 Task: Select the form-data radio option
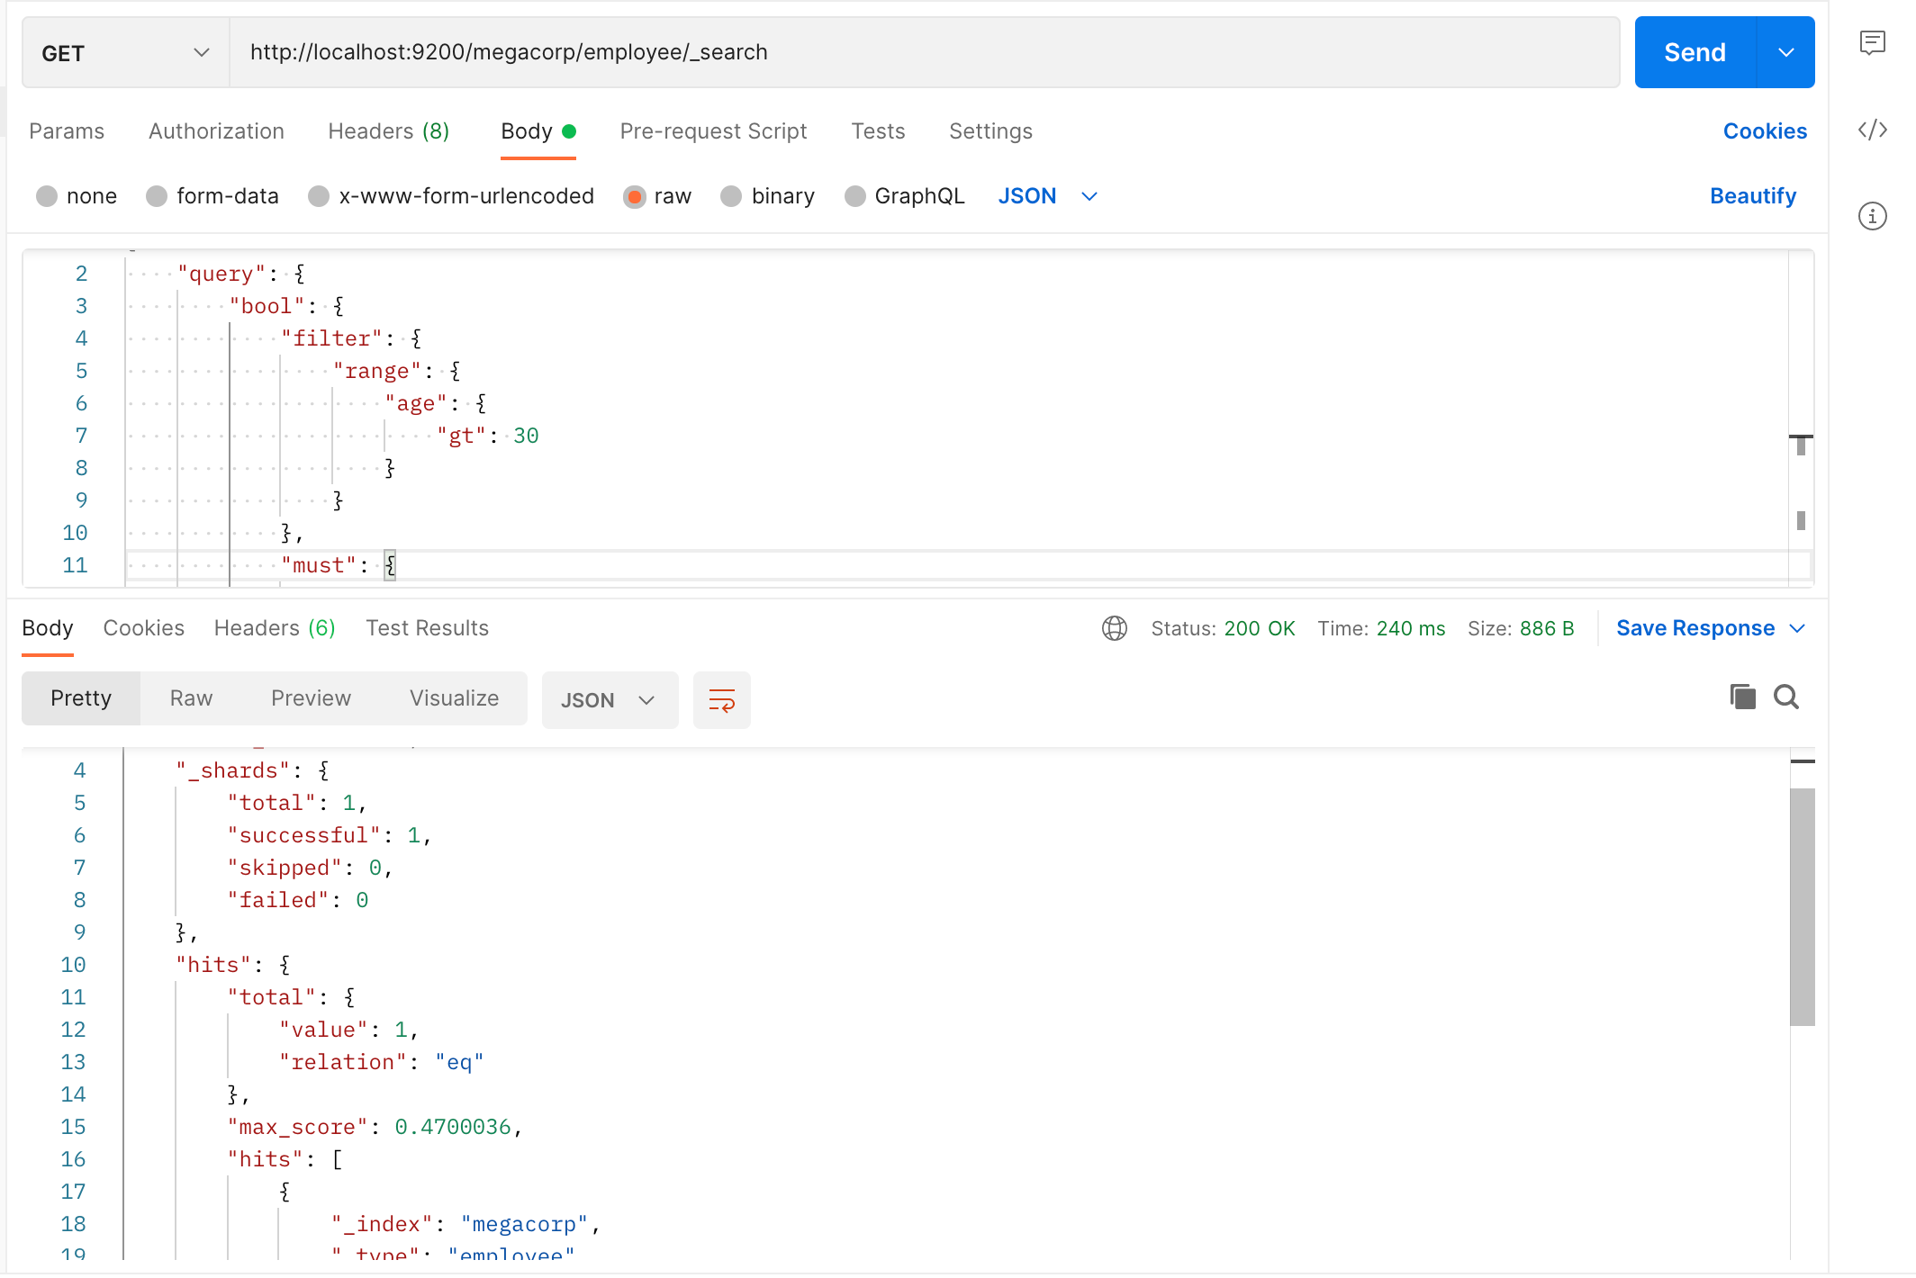point(157,196)
